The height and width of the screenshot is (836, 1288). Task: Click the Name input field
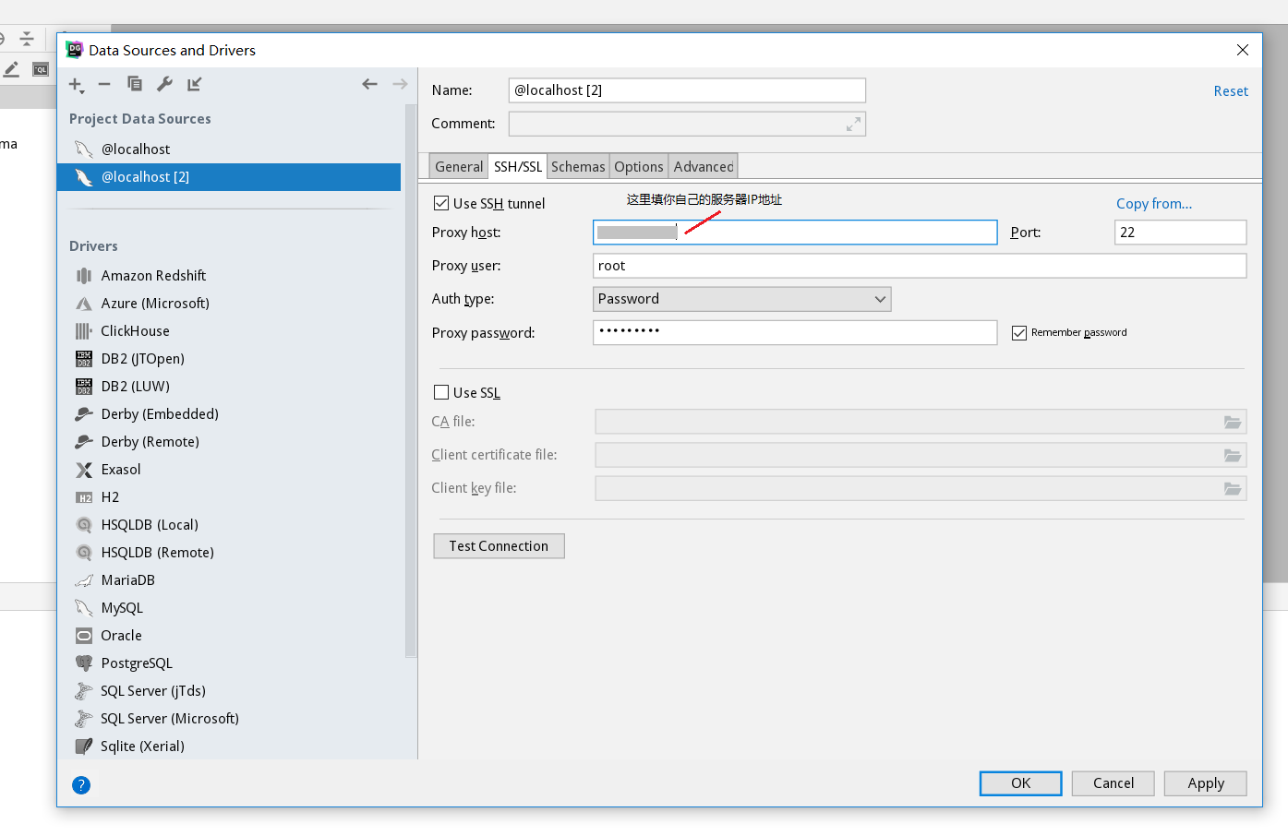click(x=687, y=90)
